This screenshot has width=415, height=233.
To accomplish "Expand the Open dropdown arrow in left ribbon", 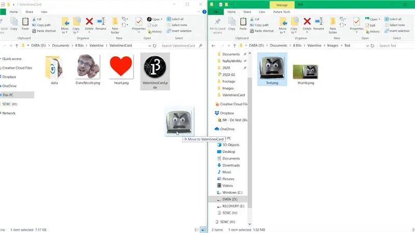I will [161, 19].
